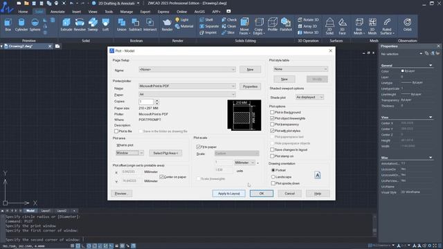Open the printer Name dropdown
This screenshot has width=443, height=249.
pyautogui.click(x=187, y=86)
